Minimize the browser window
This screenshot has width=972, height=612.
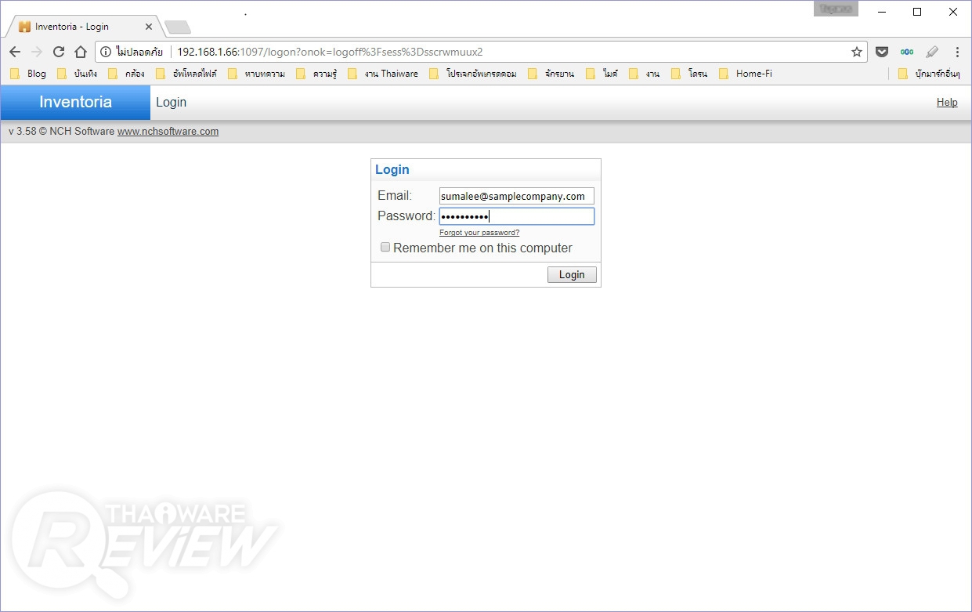[881, 12]
